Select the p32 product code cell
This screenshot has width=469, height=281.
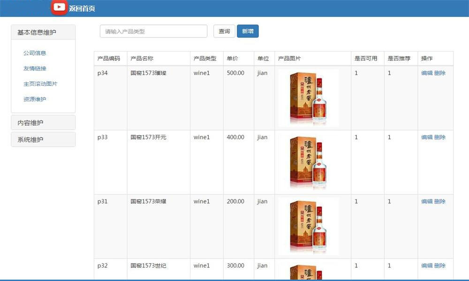tap(111, 269)
